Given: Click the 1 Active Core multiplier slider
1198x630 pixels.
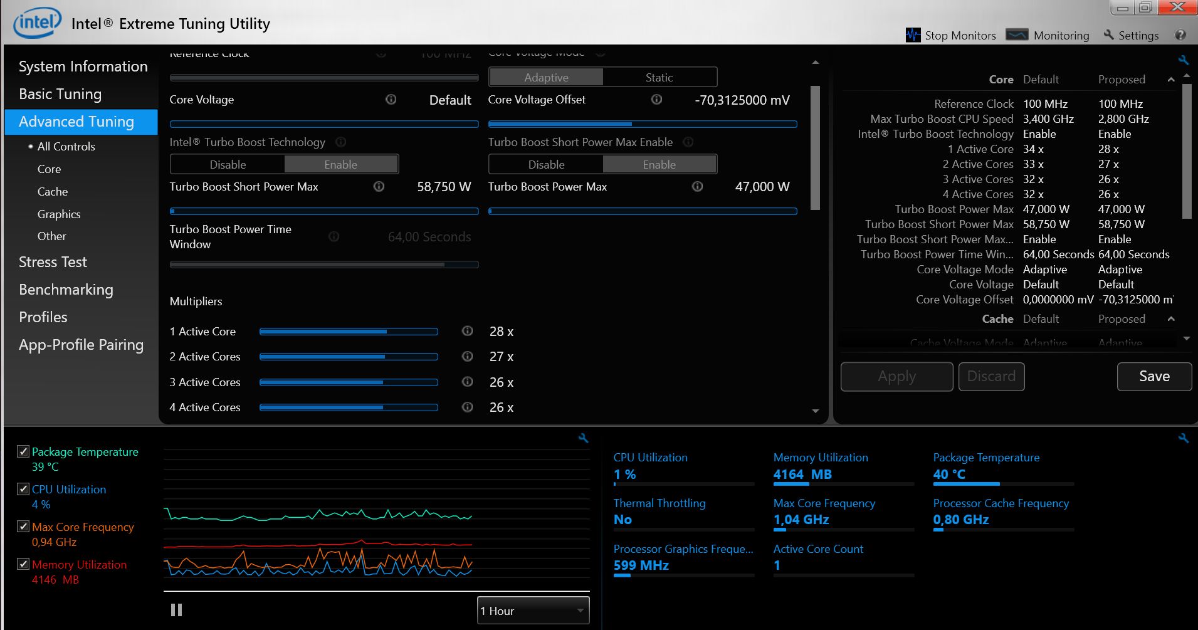Looking at the screenshot, I should [349, 331].
